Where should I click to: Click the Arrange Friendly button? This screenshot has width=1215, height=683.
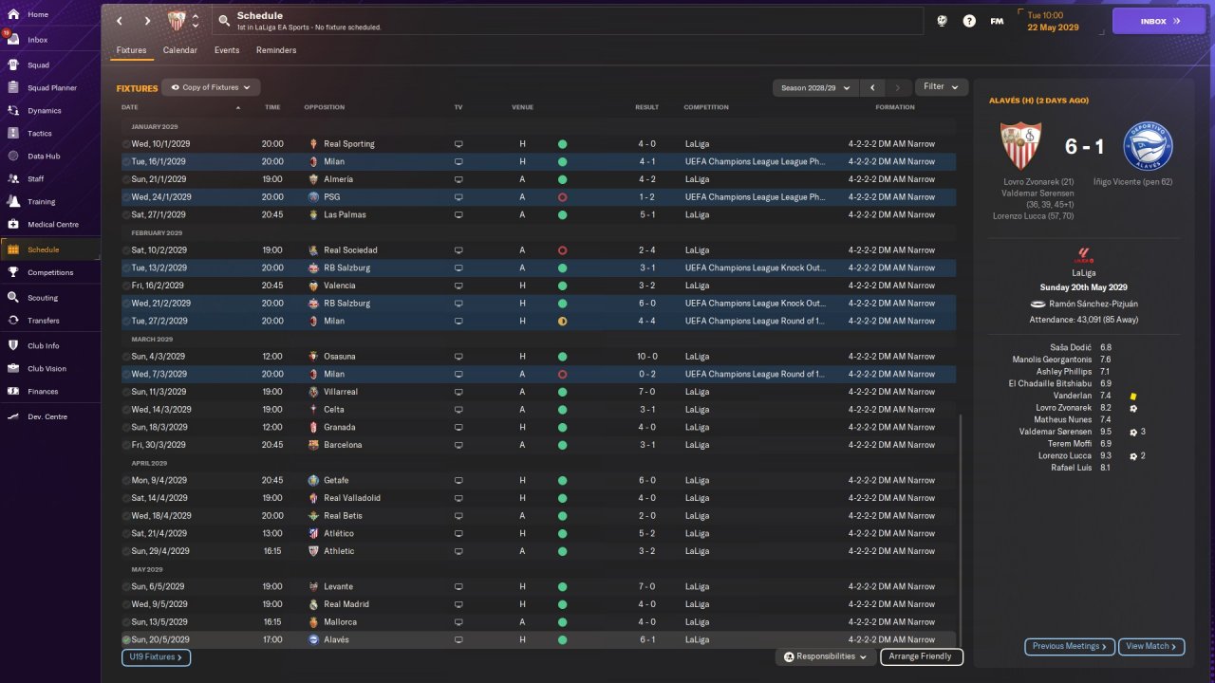(x=922, y=656)
